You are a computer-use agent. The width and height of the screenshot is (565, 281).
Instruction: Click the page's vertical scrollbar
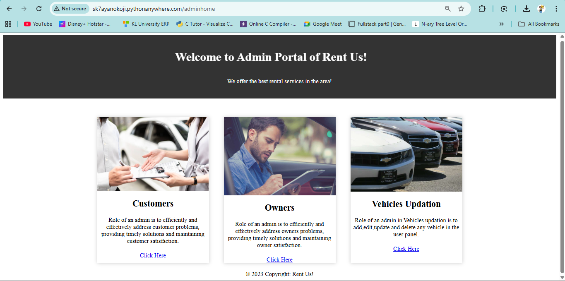[562, 157]
